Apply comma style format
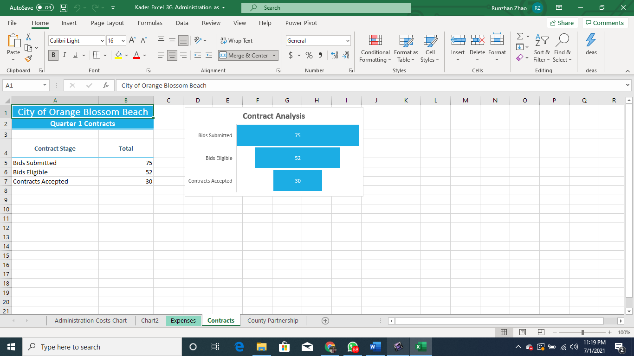The width and height of the screenshot is (634, 356). (320, 55)
